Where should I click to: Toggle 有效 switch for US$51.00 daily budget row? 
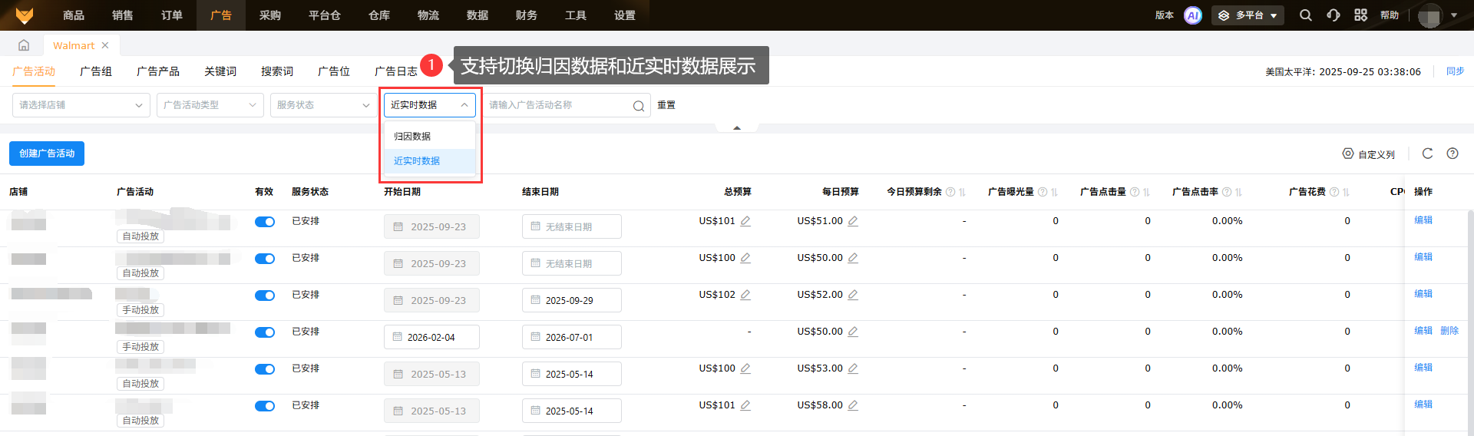click(x=265, y=222)
